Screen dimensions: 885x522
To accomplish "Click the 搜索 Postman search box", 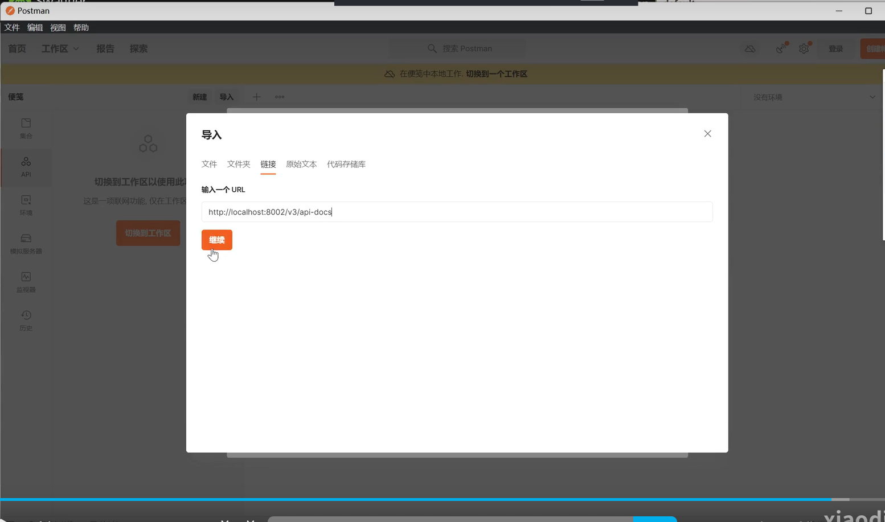I will click(x=457, y=48).
